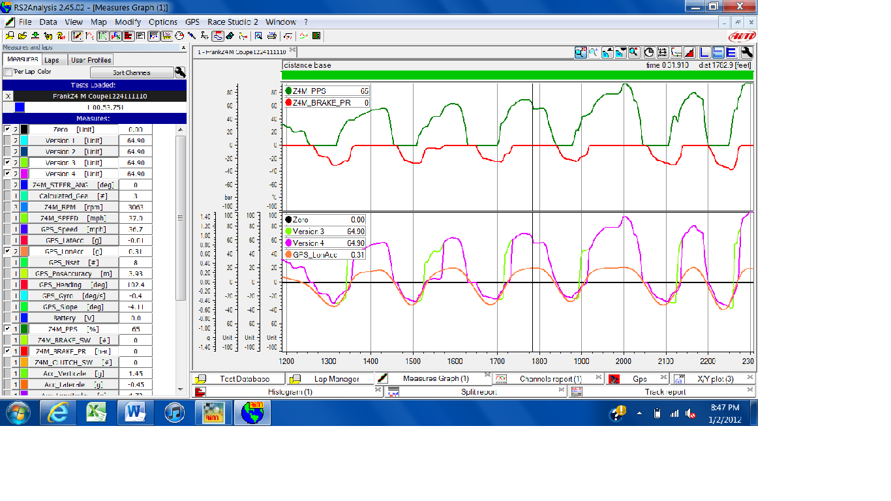Click the pie-clock icon on graph toolbar

click(x=649, y=53)
